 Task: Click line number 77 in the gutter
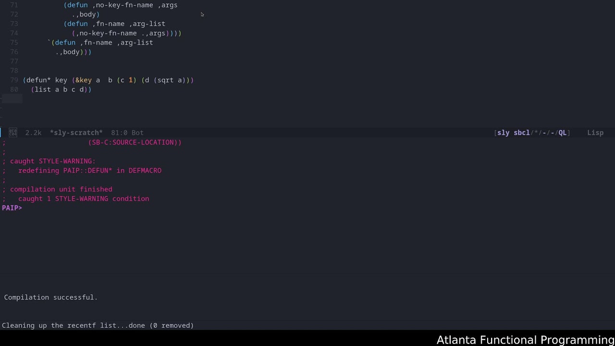[14, 61]
